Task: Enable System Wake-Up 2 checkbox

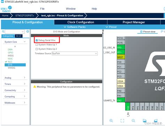Action: click(x=37, y=49)
